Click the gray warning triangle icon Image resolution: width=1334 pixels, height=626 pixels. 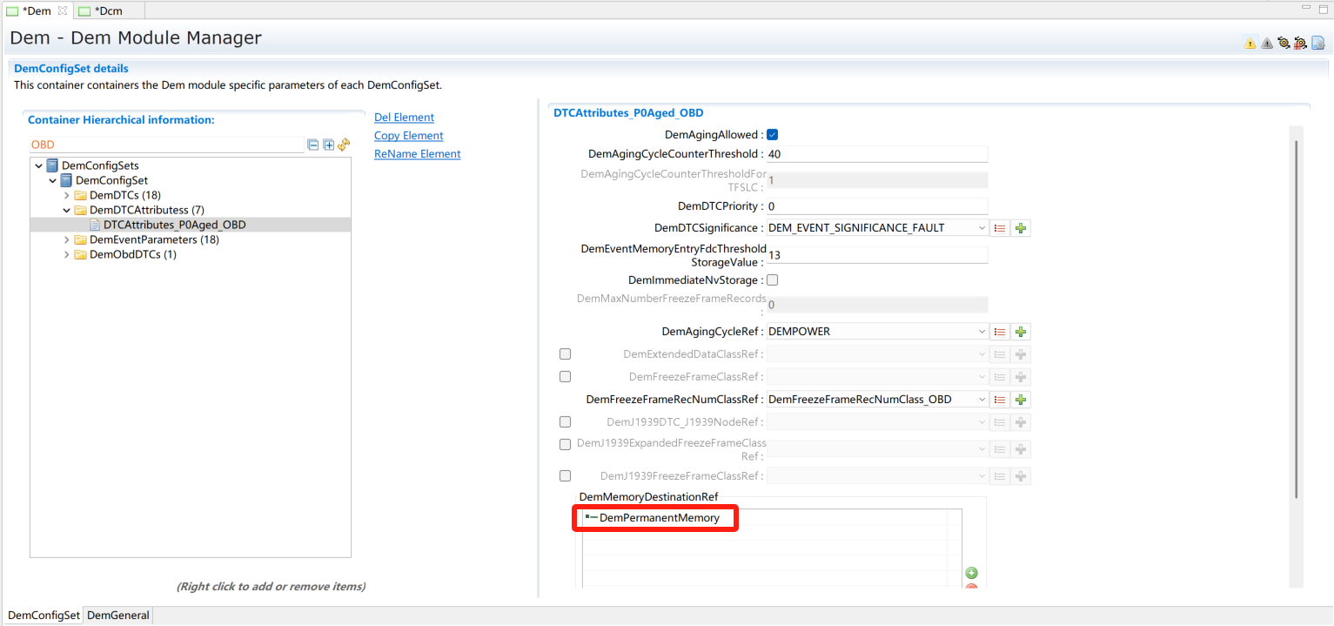click(x=1266, y=43)
